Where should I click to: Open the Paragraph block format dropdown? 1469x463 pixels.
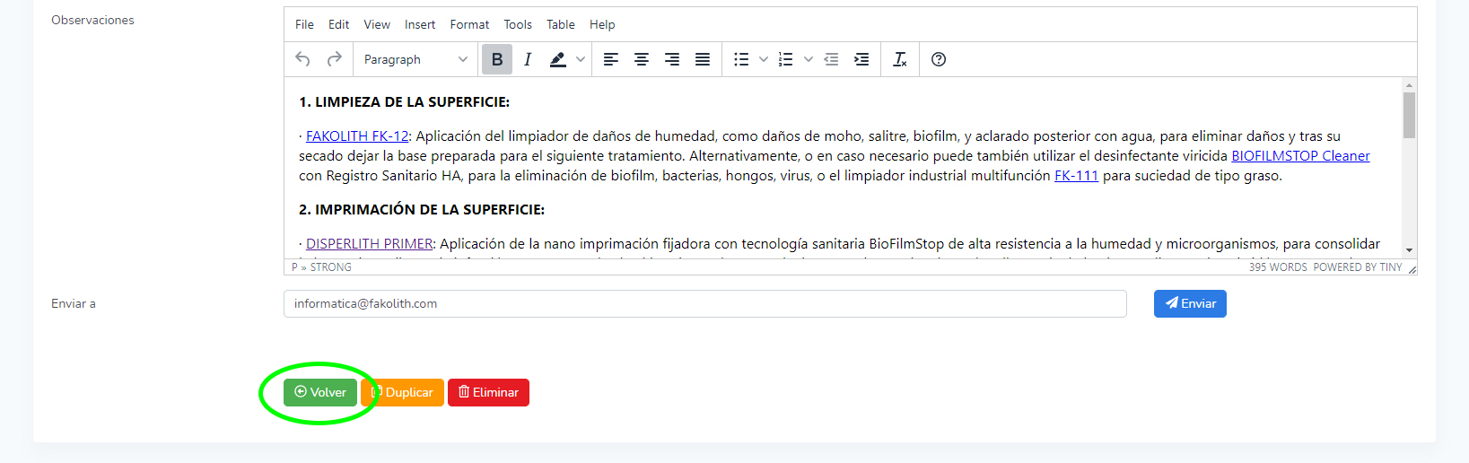click(415, 59)
